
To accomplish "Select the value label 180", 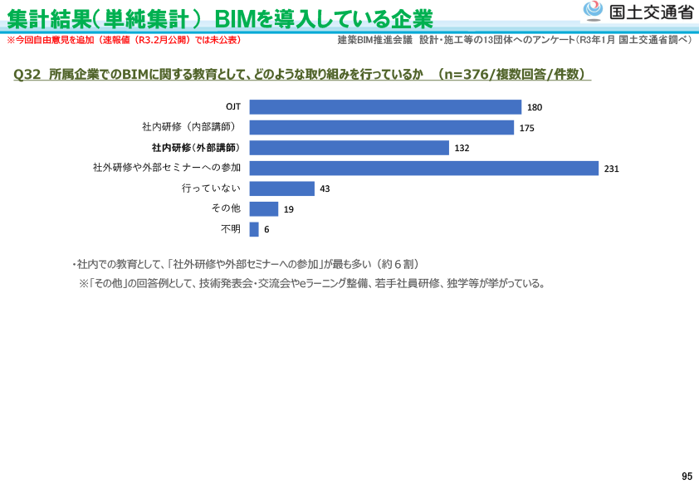I will (534, 107).
